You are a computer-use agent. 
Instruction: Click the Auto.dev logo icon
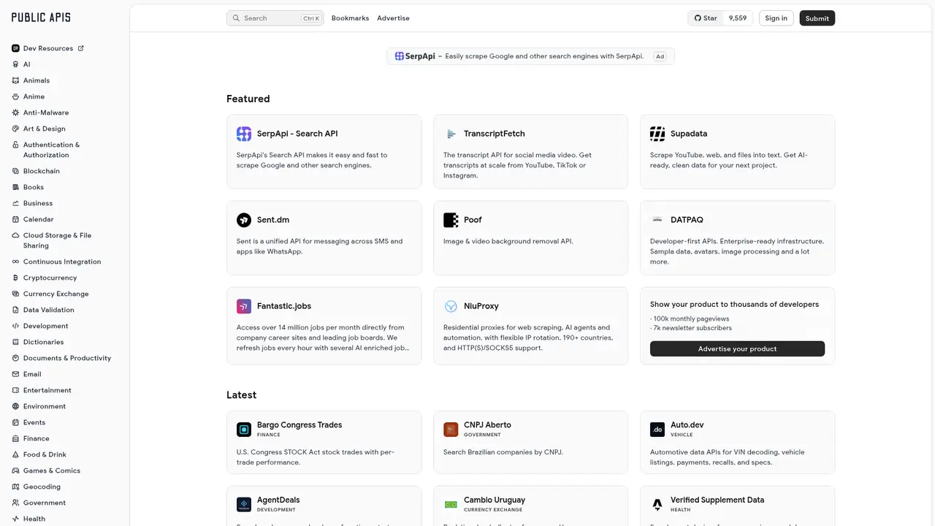tap(657, 430)
